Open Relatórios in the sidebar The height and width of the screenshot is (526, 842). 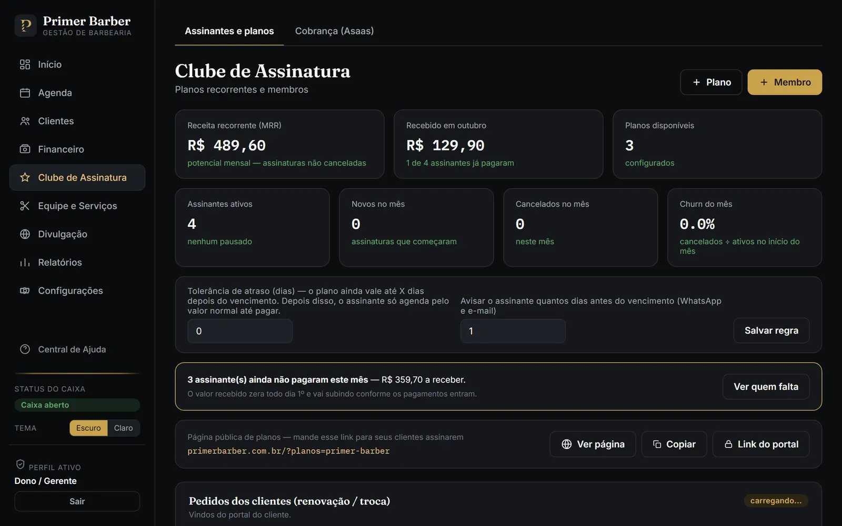coord(77,262)
